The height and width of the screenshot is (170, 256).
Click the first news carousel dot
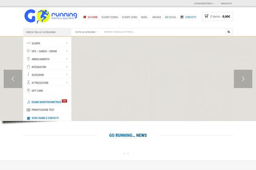(x=125, y=153)
